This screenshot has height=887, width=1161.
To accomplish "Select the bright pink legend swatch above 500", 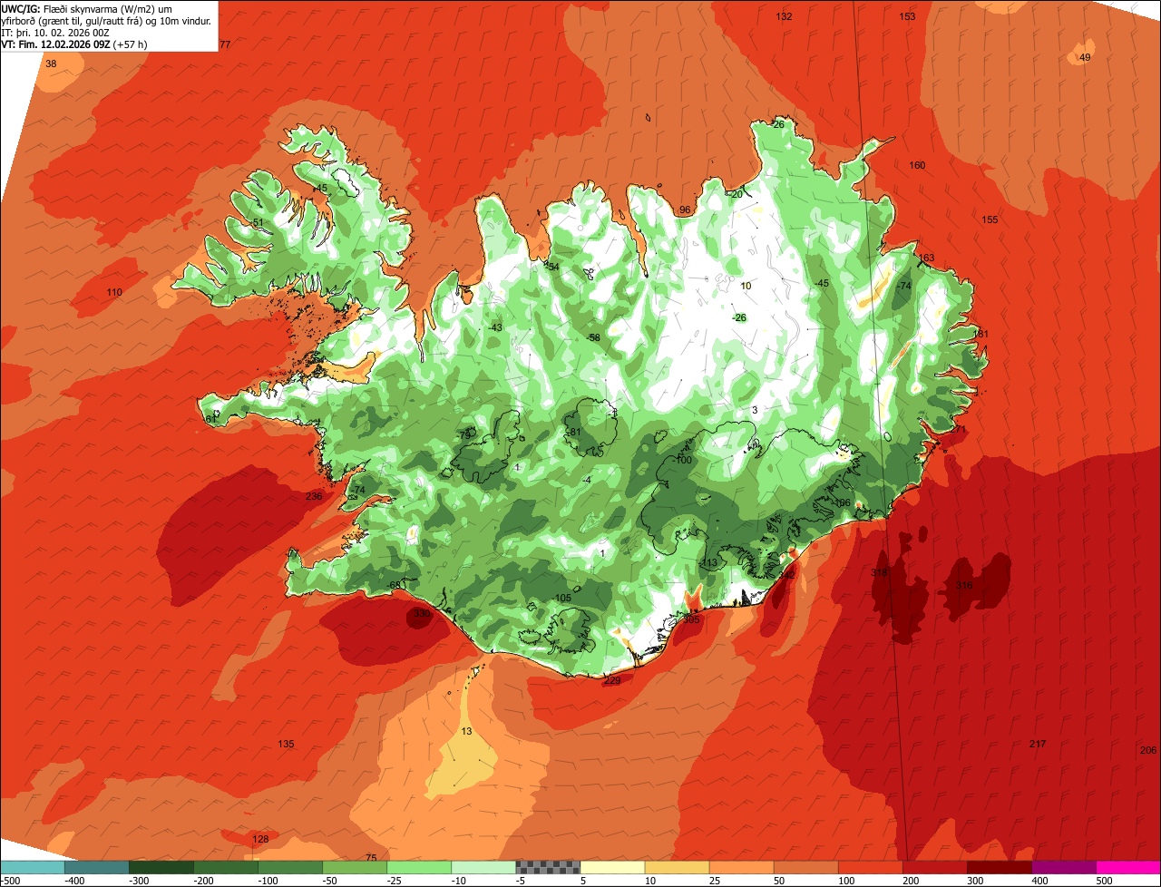I will click(x=1128, y=867).
